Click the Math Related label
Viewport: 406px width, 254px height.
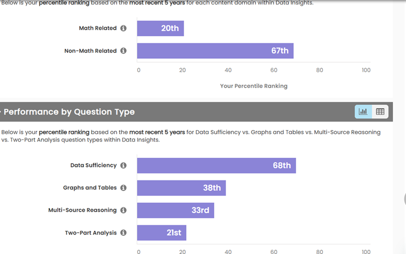[x=98, y=28]
